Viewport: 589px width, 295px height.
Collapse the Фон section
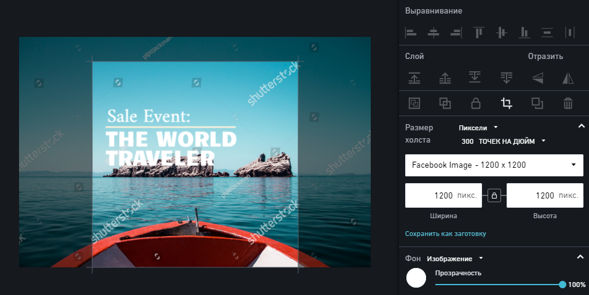tap(580, 257)
